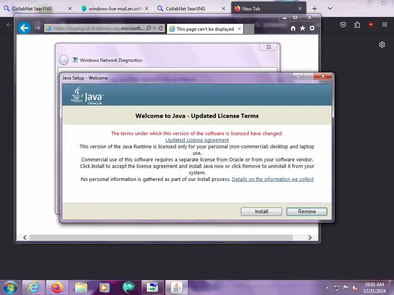Open Firefox Pocket save icon
The image size is (394, 295).
click(343, 25)
